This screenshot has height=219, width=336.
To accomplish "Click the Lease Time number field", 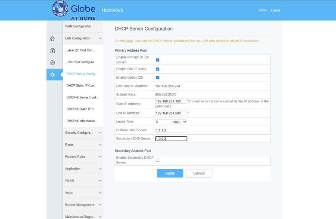I will 163,122.
